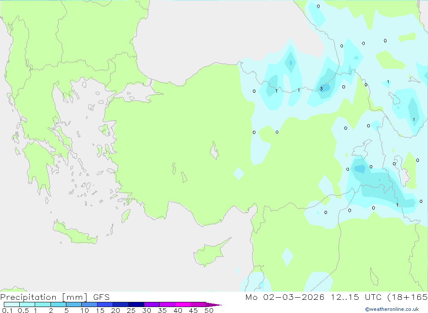Click the 40–45 mm magenta legend swatch
The width and height of the screenshot is (428, 313).
point(183,304)
